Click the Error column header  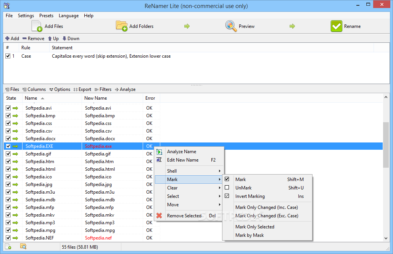[x=151, y=98]
